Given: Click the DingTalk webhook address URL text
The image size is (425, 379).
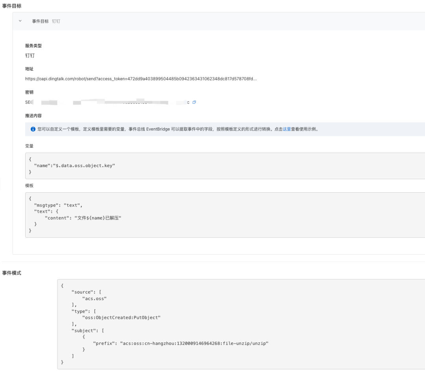Looking at the screenshot, I should coord(141,79).
